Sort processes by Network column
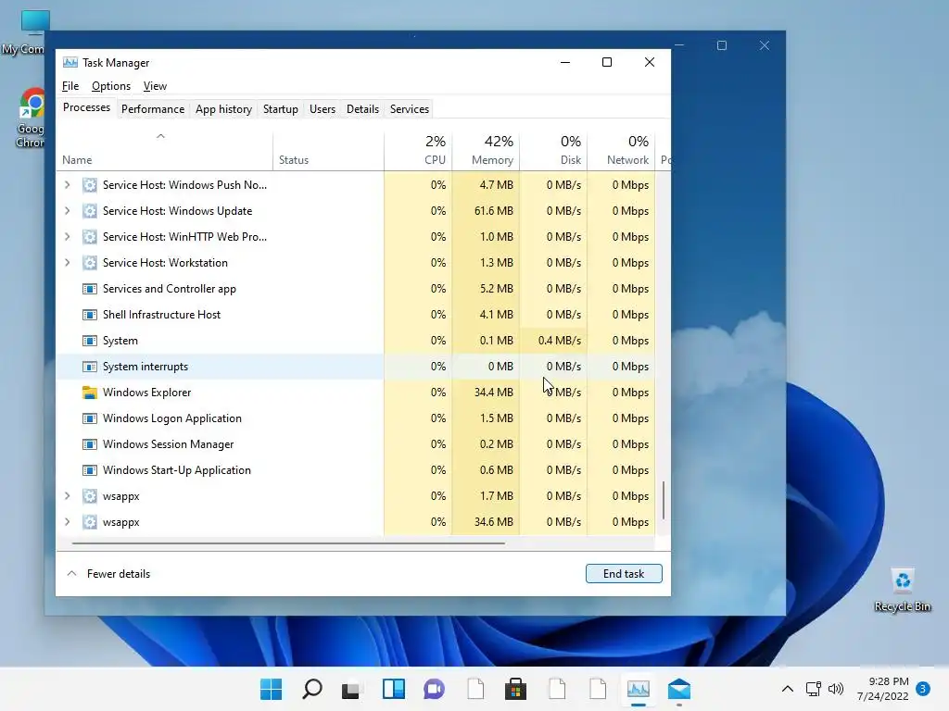The height and width of the screenshot is (711, 949). point(622,150)
